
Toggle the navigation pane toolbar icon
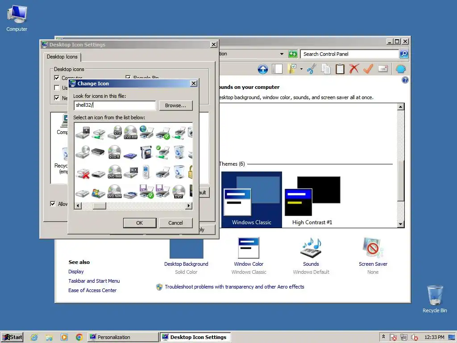click(x=277, y=69)
